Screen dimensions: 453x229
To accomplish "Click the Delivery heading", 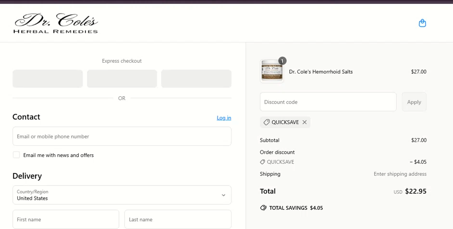I will 27,176.
